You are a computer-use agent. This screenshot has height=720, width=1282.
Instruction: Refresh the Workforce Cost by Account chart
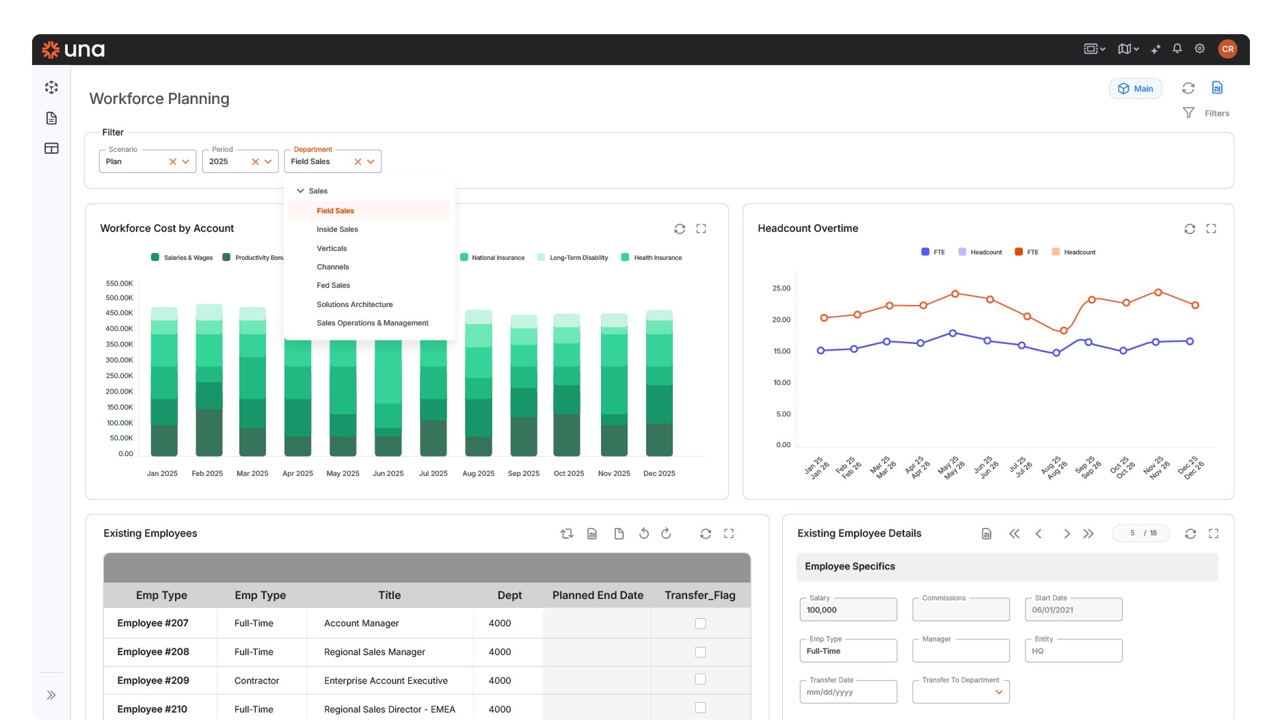(x=680, y=229)
